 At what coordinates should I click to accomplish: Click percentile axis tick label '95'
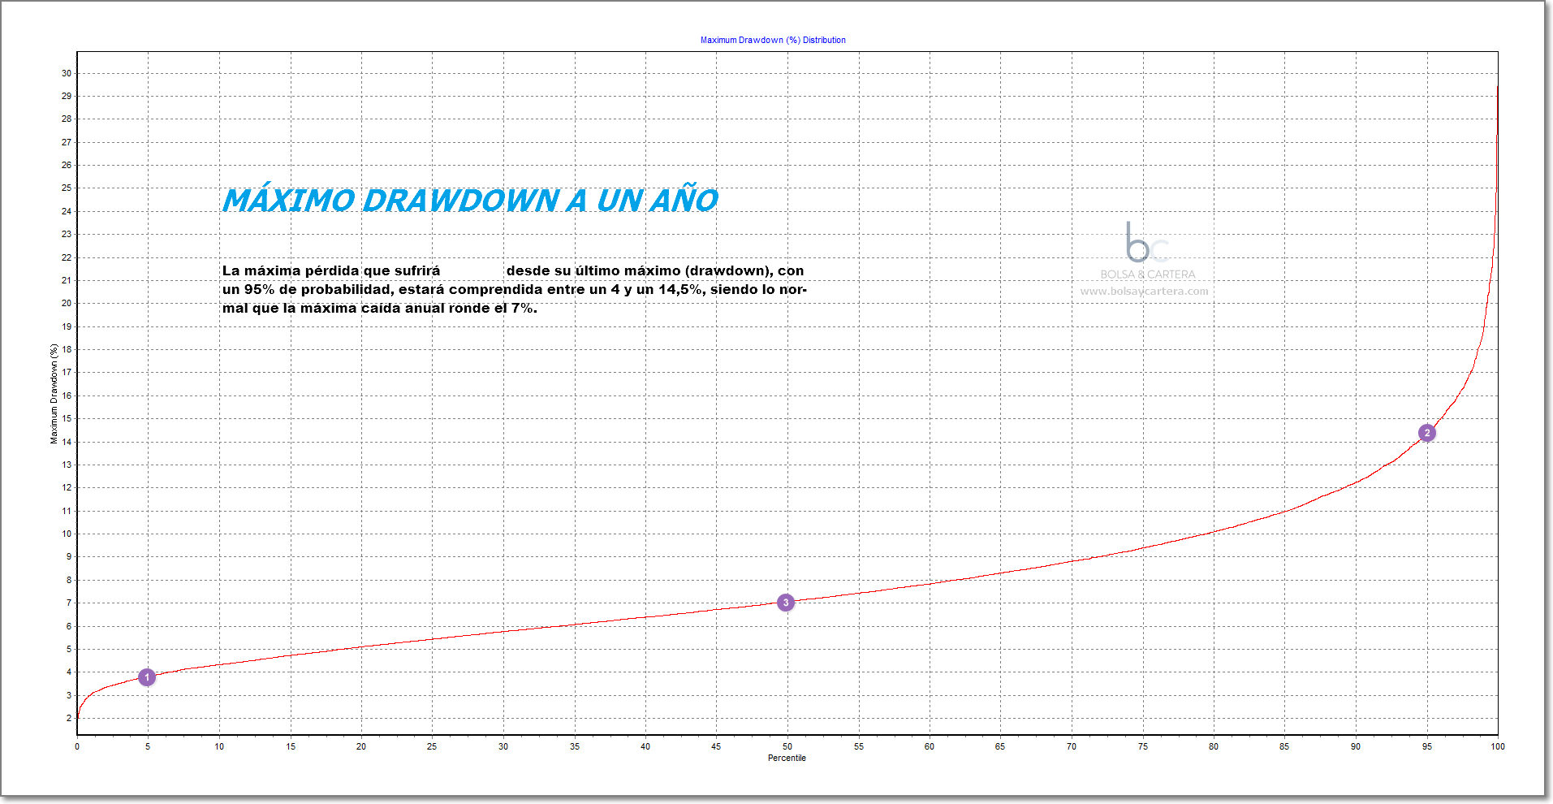tap(1427, 746)
